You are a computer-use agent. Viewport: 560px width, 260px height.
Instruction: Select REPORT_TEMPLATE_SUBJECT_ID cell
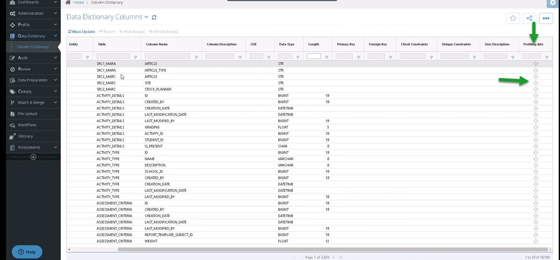pos(169,235)
